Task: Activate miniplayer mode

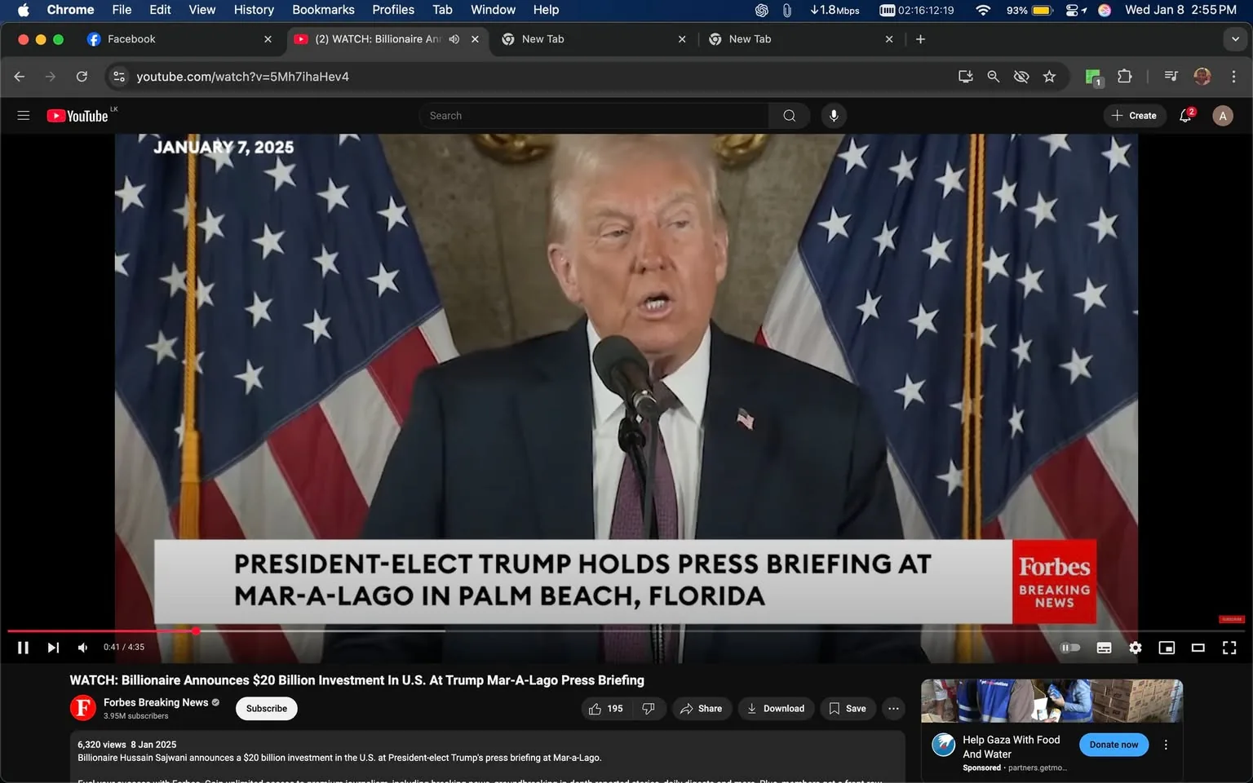Action: tap(1166, 647)
